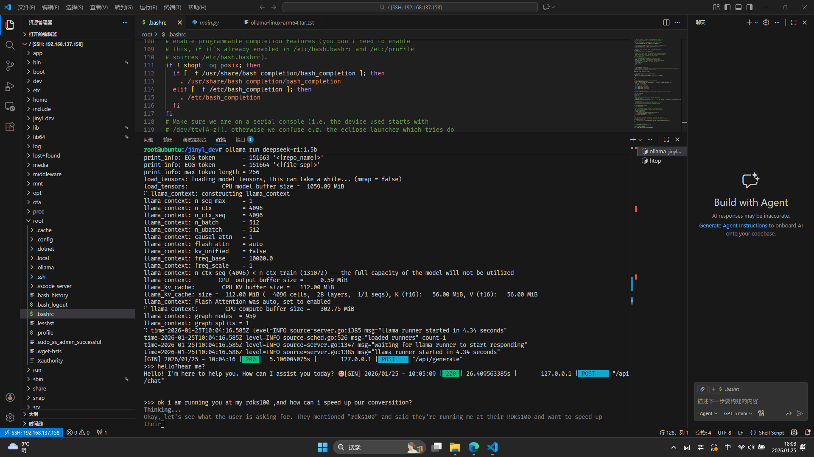Start a new chat with the plus icon
The width and height of the screenshot is (814, 457).
(x=749, y=22)
